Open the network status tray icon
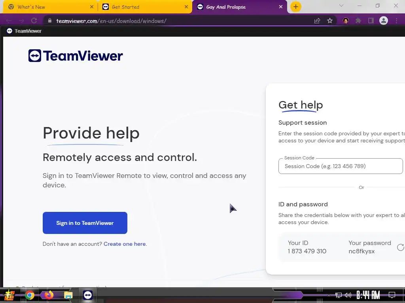The width and height of the screenshot is (405, 303). [x=339, y=295]
